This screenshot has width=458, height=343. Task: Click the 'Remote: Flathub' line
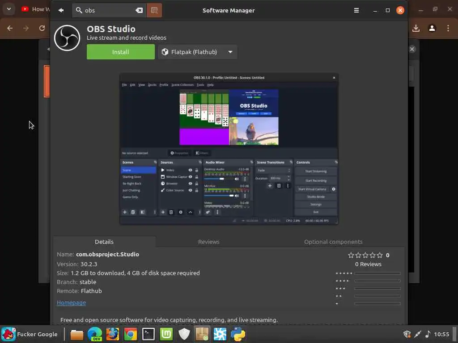(x=80, y=291)
